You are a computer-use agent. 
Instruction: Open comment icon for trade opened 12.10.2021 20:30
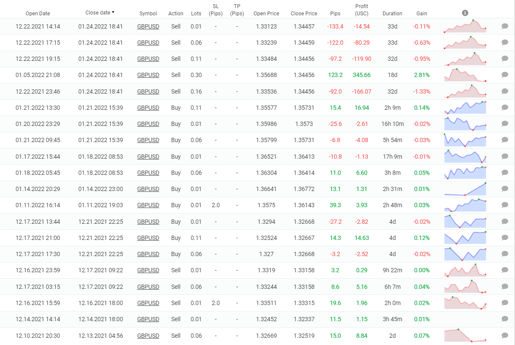pyautogui.click(x=505, y=336)
